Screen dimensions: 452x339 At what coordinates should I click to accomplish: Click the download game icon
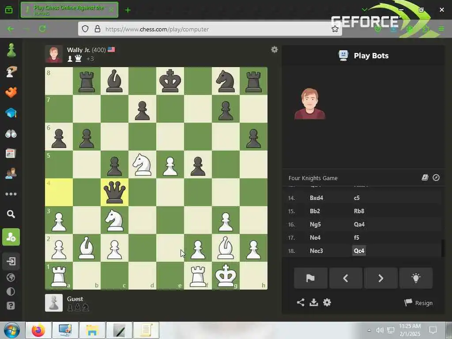pyautogui.click(x=314, y=302)
